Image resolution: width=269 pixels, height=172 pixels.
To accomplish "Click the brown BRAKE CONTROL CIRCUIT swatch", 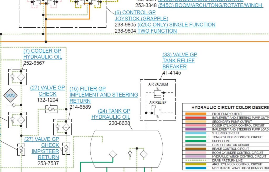I will (x=196, y=149).
